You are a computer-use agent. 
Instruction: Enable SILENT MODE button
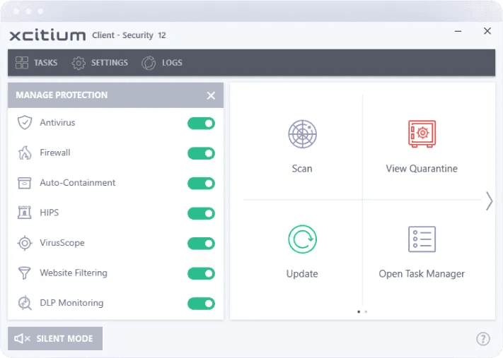[55, 338]
